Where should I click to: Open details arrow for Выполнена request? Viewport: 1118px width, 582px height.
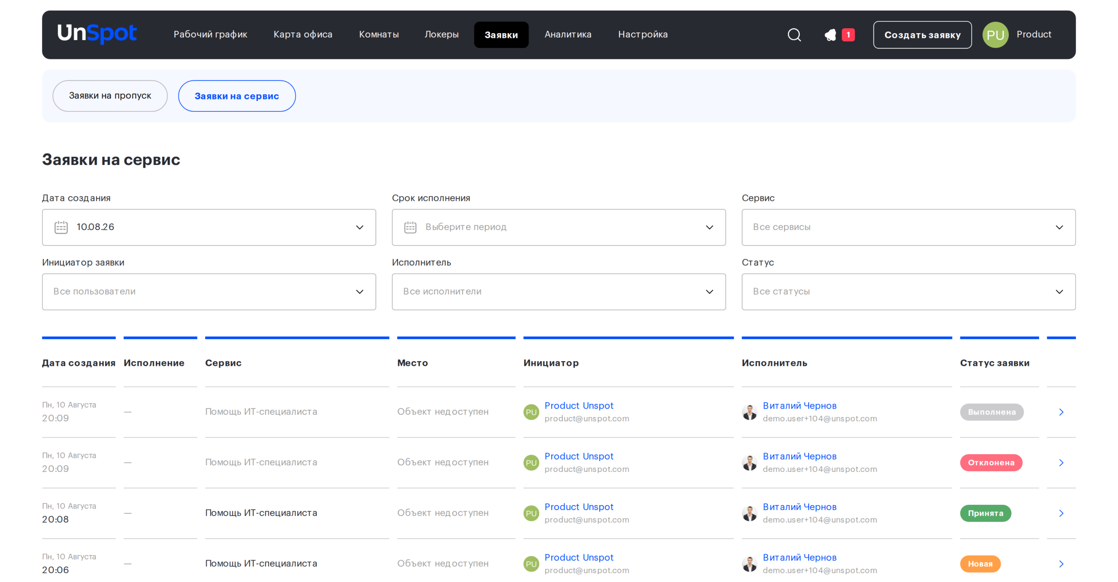1061,412
